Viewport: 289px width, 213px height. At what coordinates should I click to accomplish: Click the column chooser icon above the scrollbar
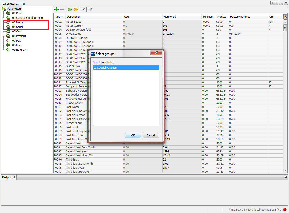click(285, 16)
